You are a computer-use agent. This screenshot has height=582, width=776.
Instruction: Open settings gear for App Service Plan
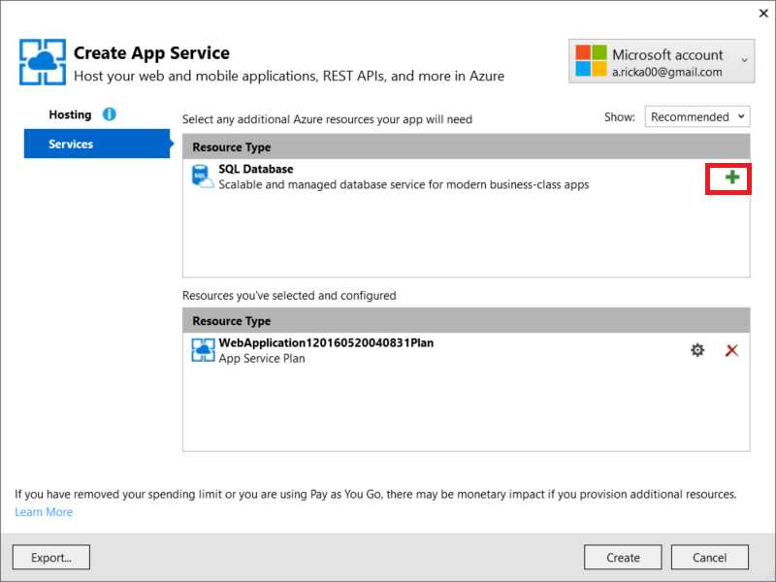pyautogui.click(x=697, y=350)
